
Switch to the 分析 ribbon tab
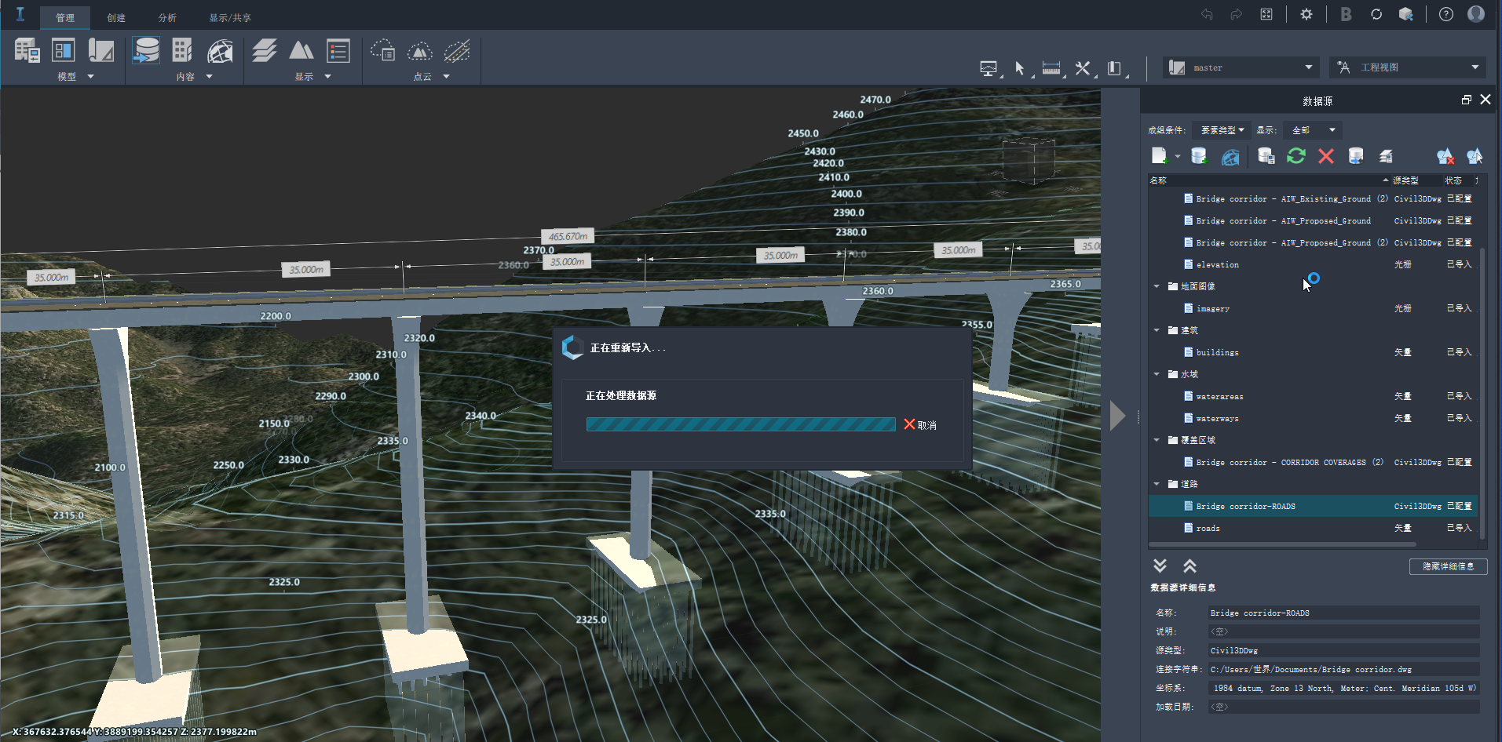coord(167,17)
